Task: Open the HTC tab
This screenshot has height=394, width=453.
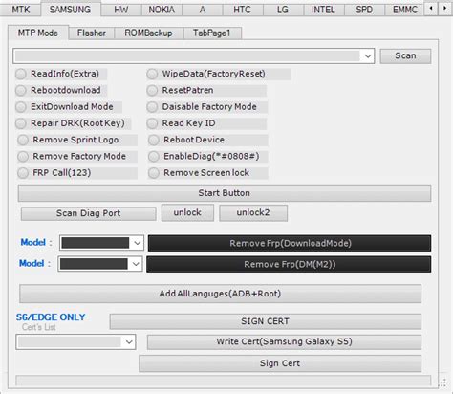Action: 243,10
